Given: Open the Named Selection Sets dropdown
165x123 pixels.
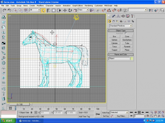Looking at the screenshot, I should (x=138, y=10).
